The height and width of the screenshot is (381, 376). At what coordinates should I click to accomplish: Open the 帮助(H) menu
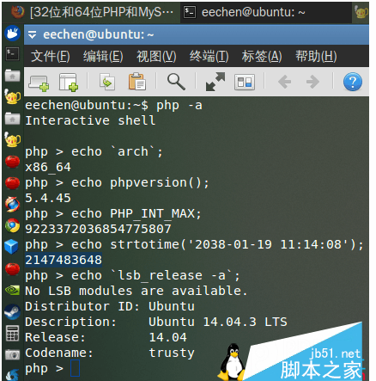[x=316, y=56]
